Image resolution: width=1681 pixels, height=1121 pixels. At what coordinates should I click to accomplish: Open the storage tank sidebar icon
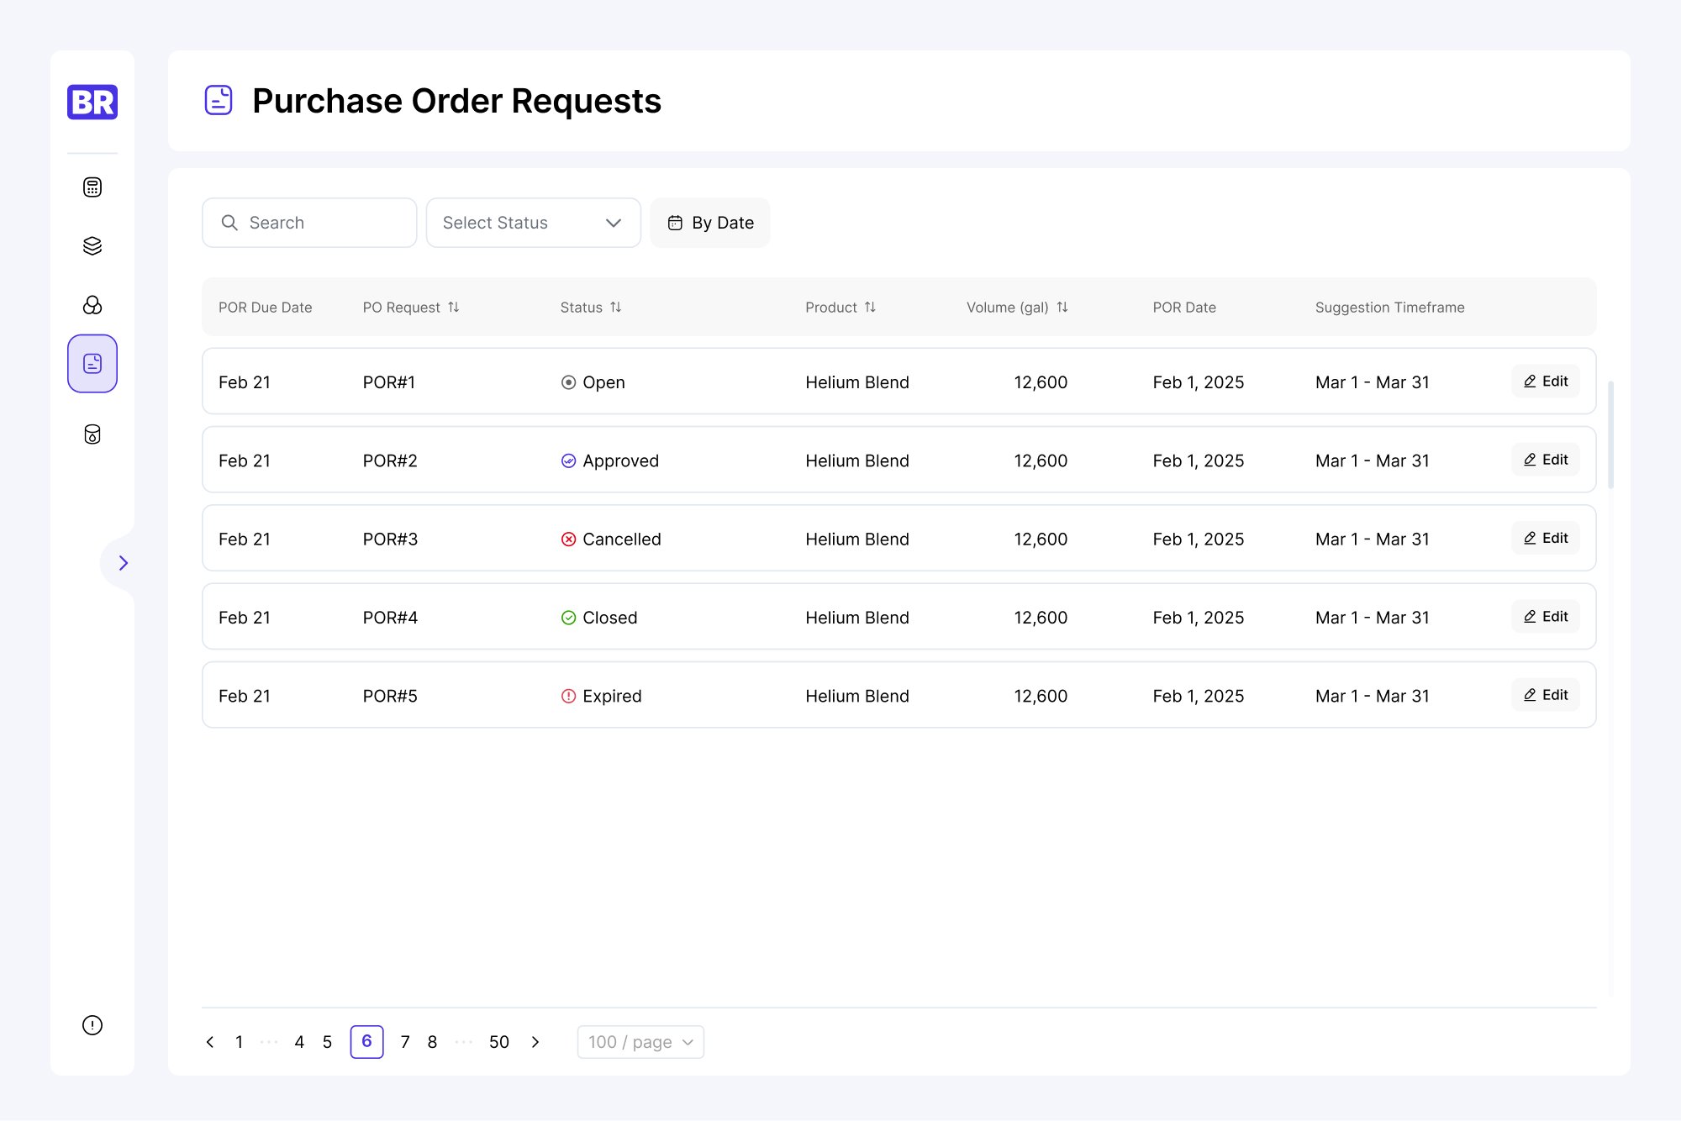pyautogui.click(x=92, y=434)
